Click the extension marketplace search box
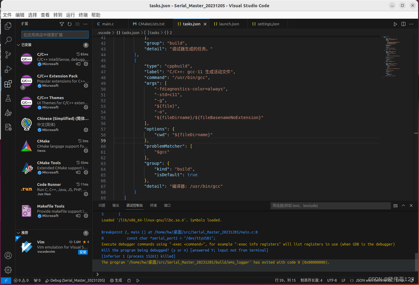Screen dimensions: 419x285 tap(55, 35)
